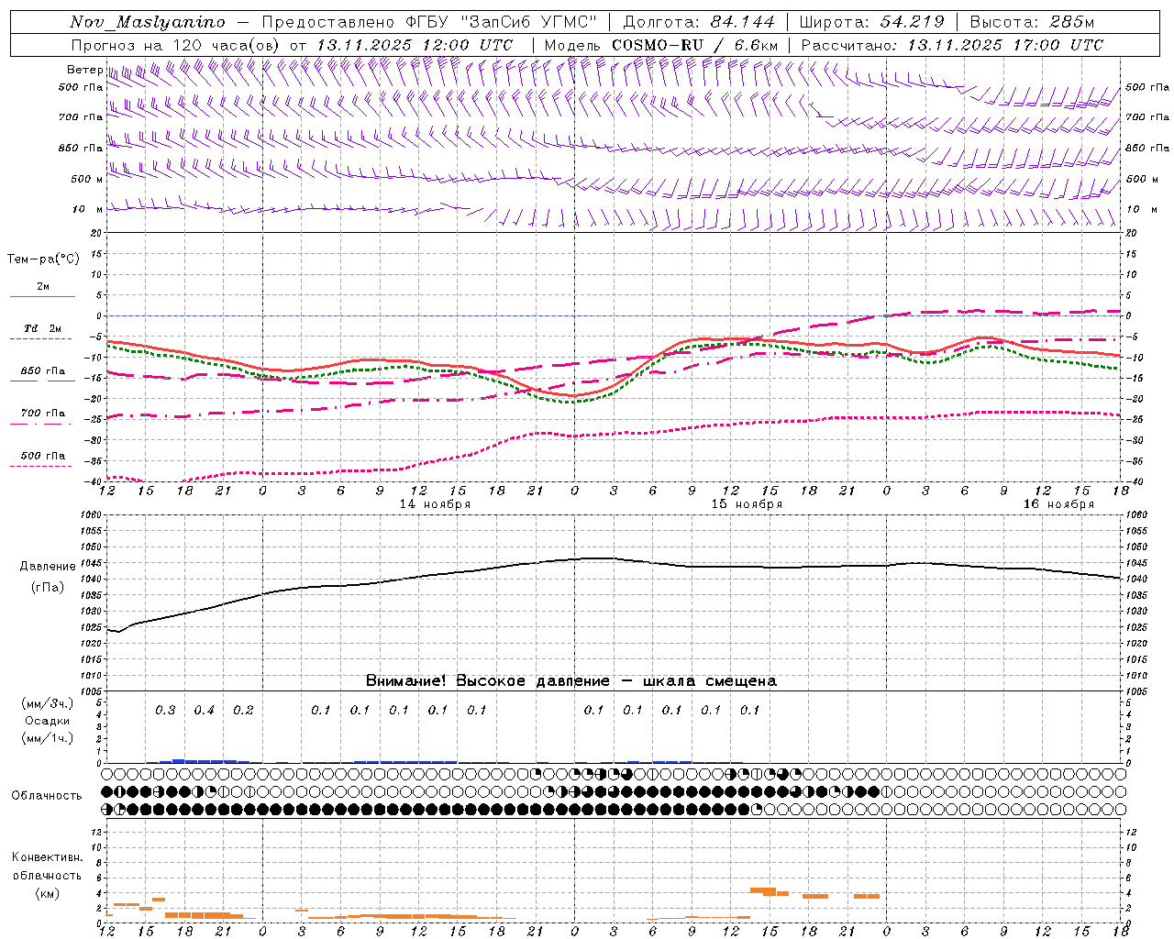Click the 'Высота: 285м' value

(1032, 22)
